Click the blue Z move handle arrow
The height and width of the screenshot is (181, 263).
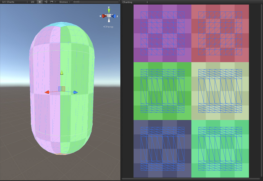[75, 92]
